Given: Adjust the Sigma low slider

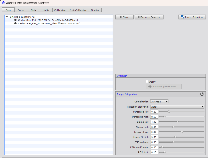Looking at the screenshot, I should pyautogui.click(x=182, y=122).
